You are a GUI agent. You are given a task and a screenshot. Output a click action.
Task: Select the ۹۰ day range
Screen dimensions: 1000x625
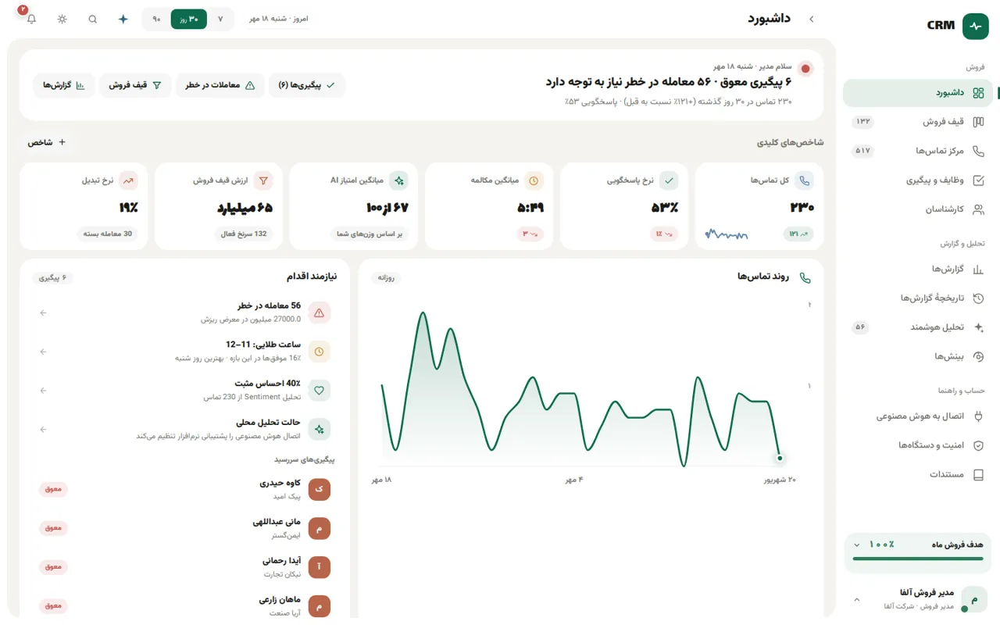[x=156, y=19]
